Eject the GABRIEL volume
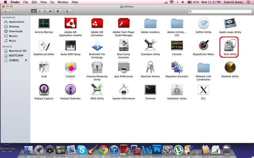This screenshot has height=158, width=254. click(26, 60)
